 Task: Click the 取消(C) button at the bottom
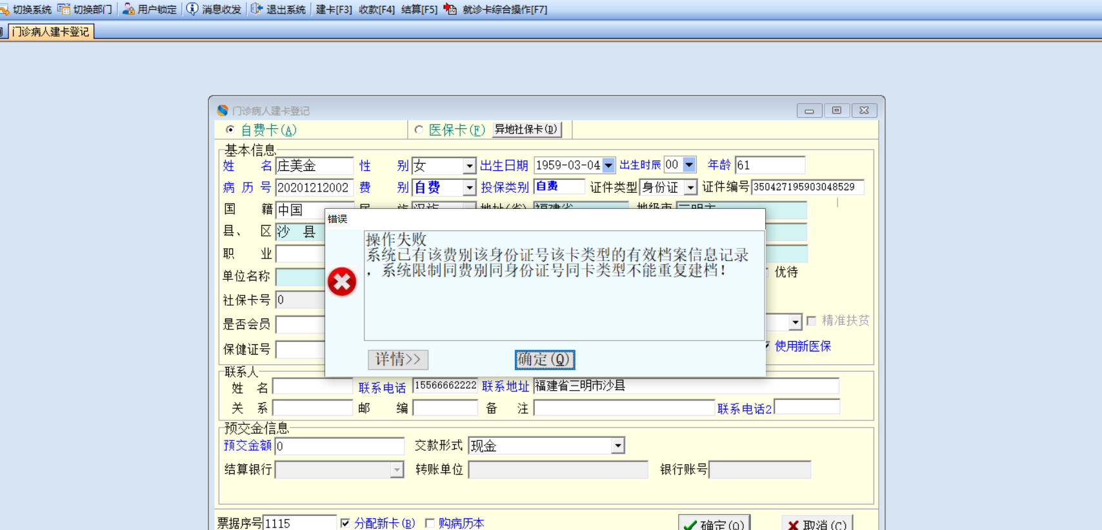(x=817, y=524)
